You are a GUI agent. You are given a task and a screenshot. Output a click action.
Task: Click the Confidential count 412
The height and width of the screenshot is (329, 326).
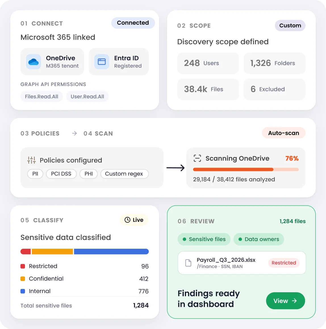point(144,279)
